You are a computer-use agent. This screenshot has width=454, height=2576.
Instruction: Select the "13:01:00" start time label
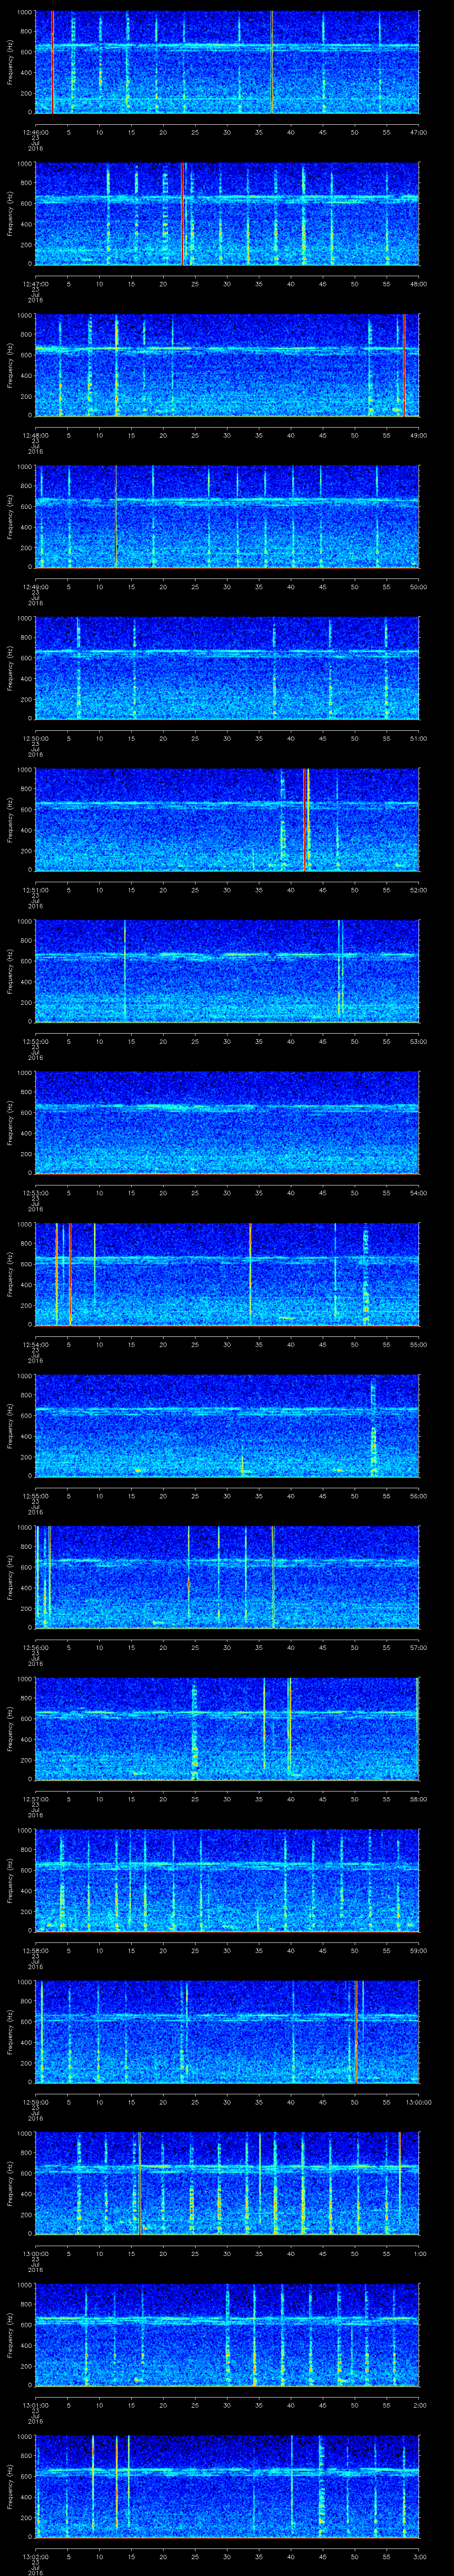click(x=36, y=2405)
